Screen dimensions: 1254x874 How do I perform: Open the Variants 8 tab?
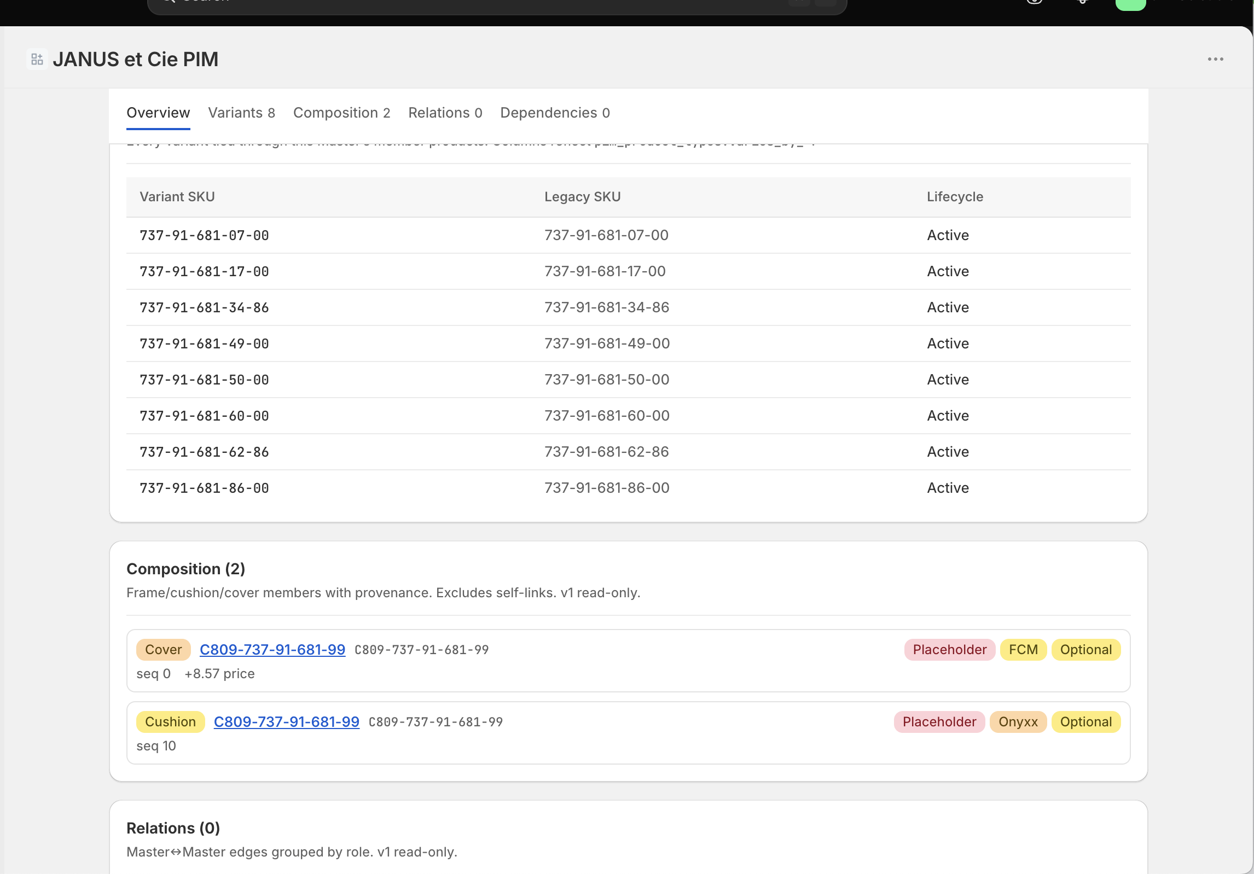coord(241,113)
